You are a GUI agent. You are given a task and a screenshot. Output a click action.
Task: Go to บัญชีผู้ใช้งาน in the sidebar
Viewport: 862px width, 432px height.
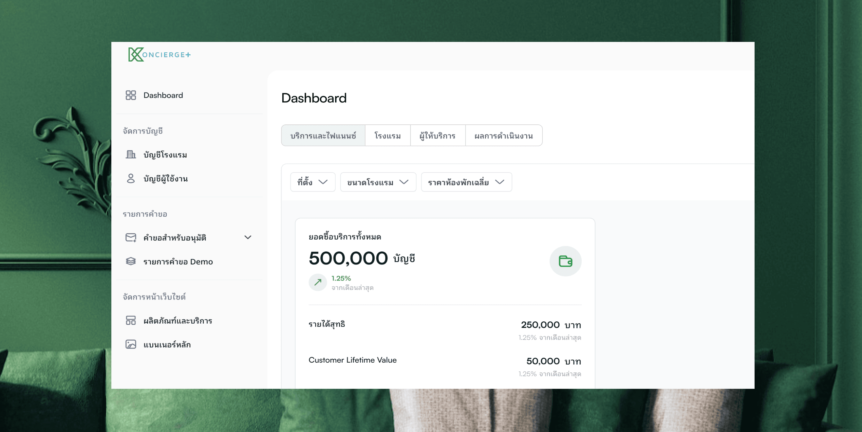[166, 179]
